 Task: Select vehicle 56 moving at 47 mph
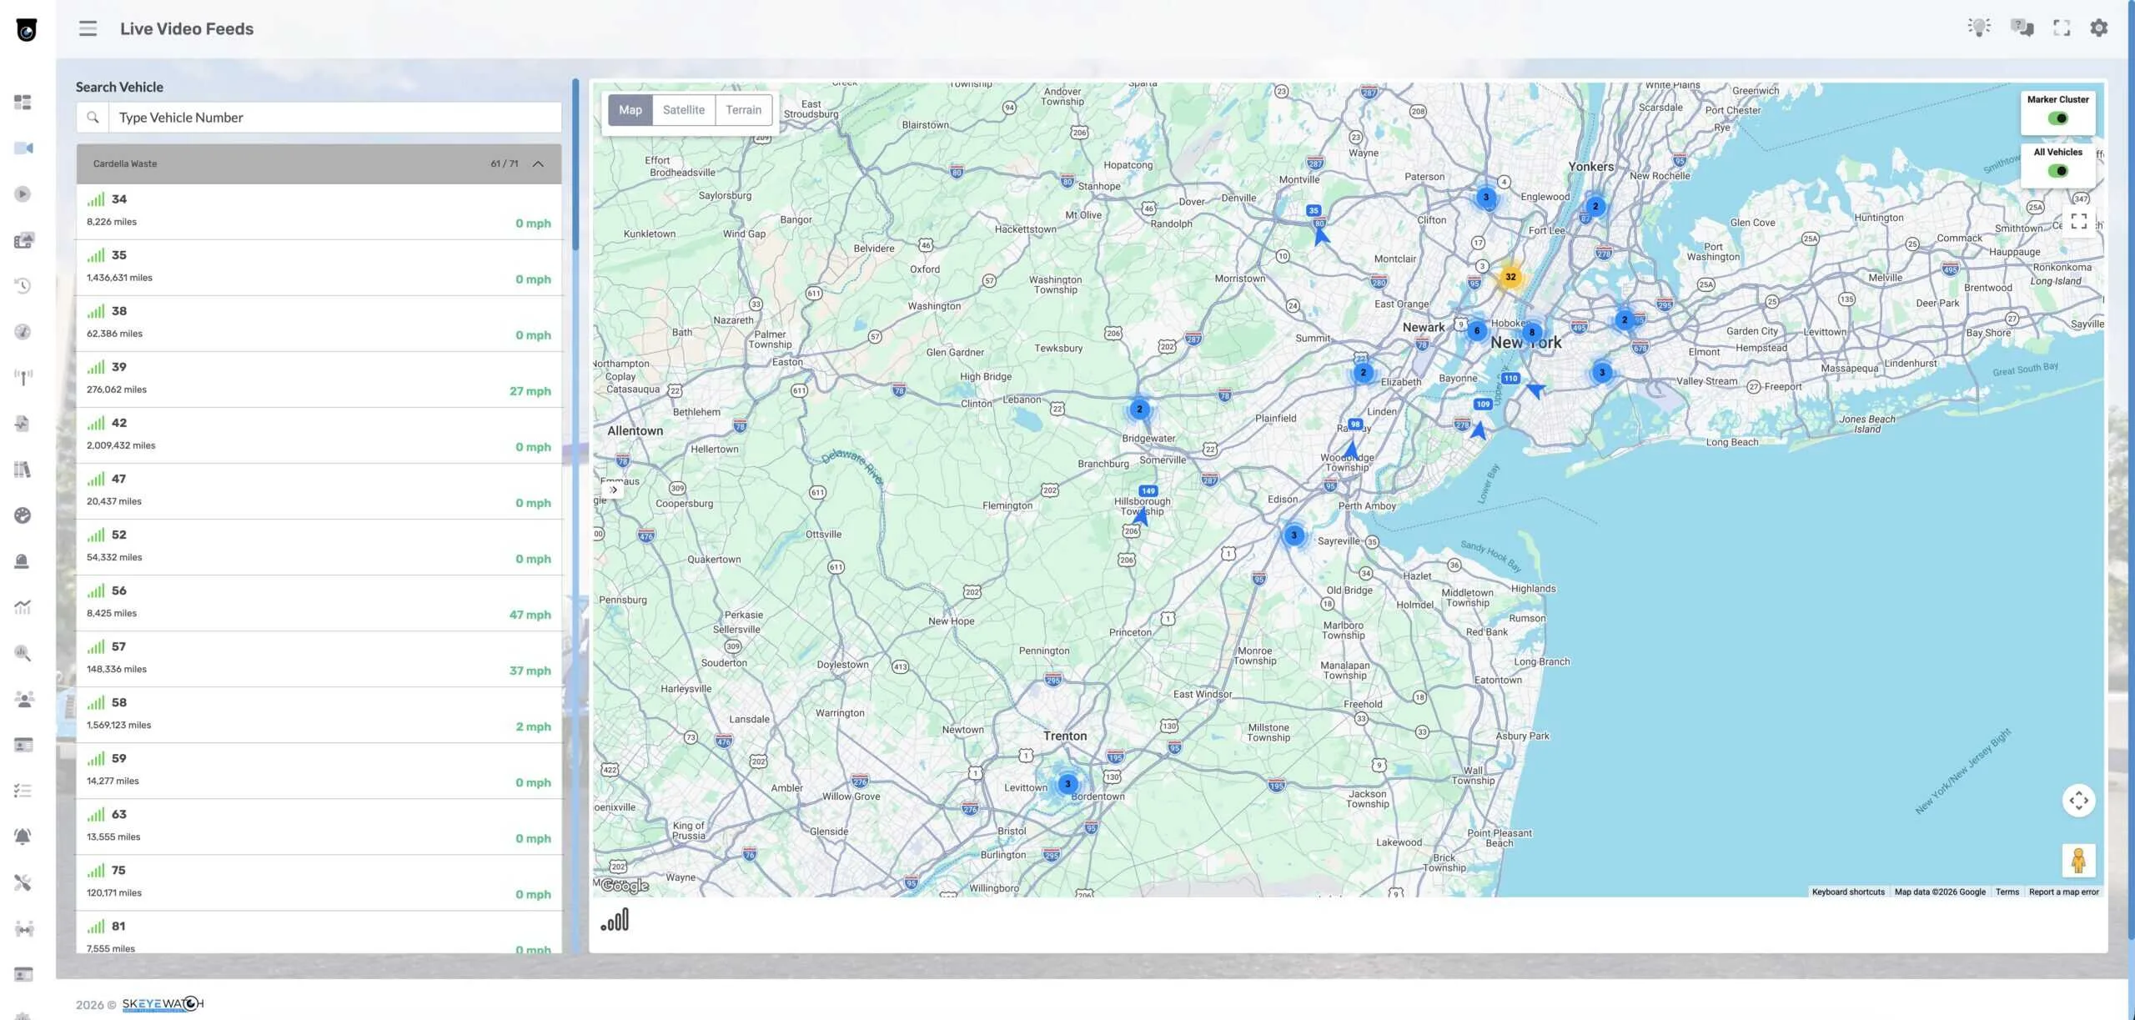[x=319, y=602]
